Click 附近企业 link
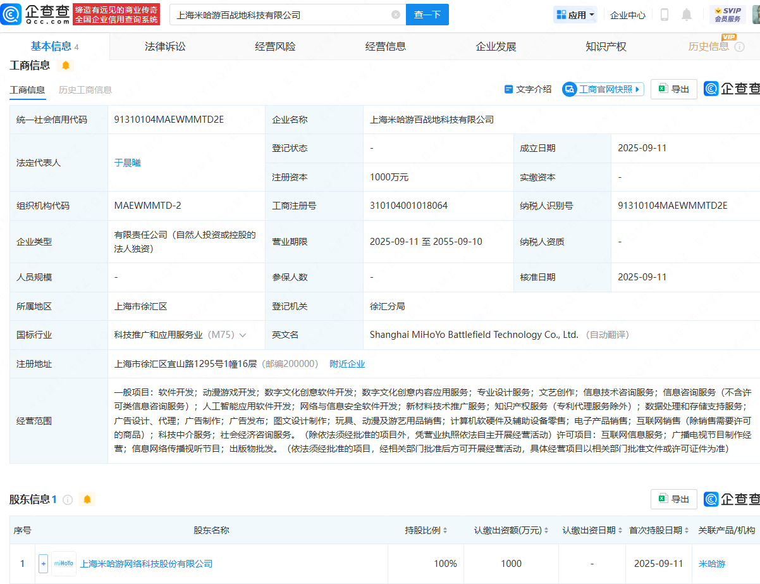 [347, 364]
